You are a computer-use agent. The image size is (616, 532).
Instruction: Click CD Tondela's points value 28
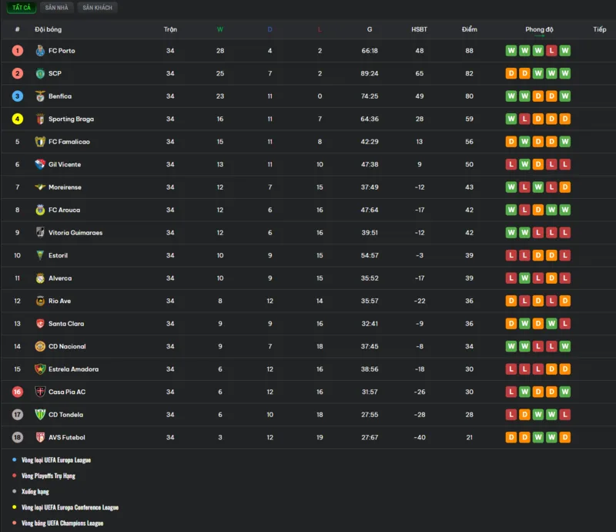point(470,415)
